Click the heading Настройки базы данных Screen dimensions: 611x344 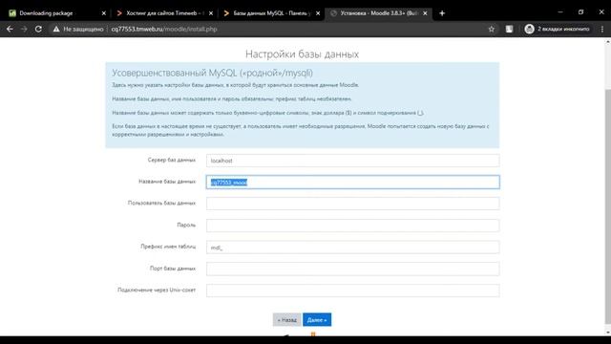pos(302,54)
